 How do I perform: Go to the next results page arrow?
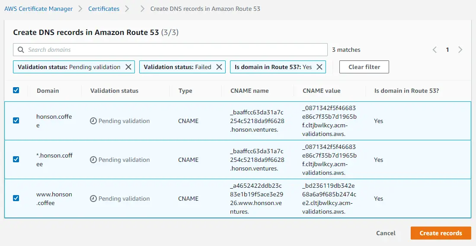pos(460,50)
